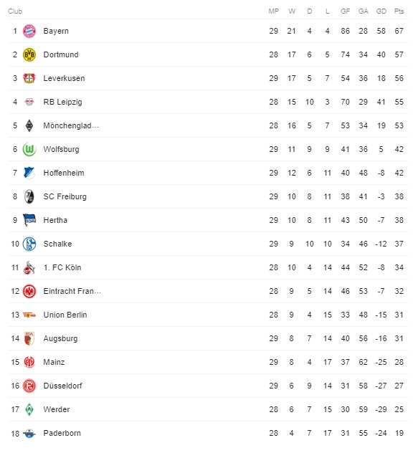The image size is (413, 453).
Task: Open the SC Freiburg team link
Action: (x=65, y=196)
